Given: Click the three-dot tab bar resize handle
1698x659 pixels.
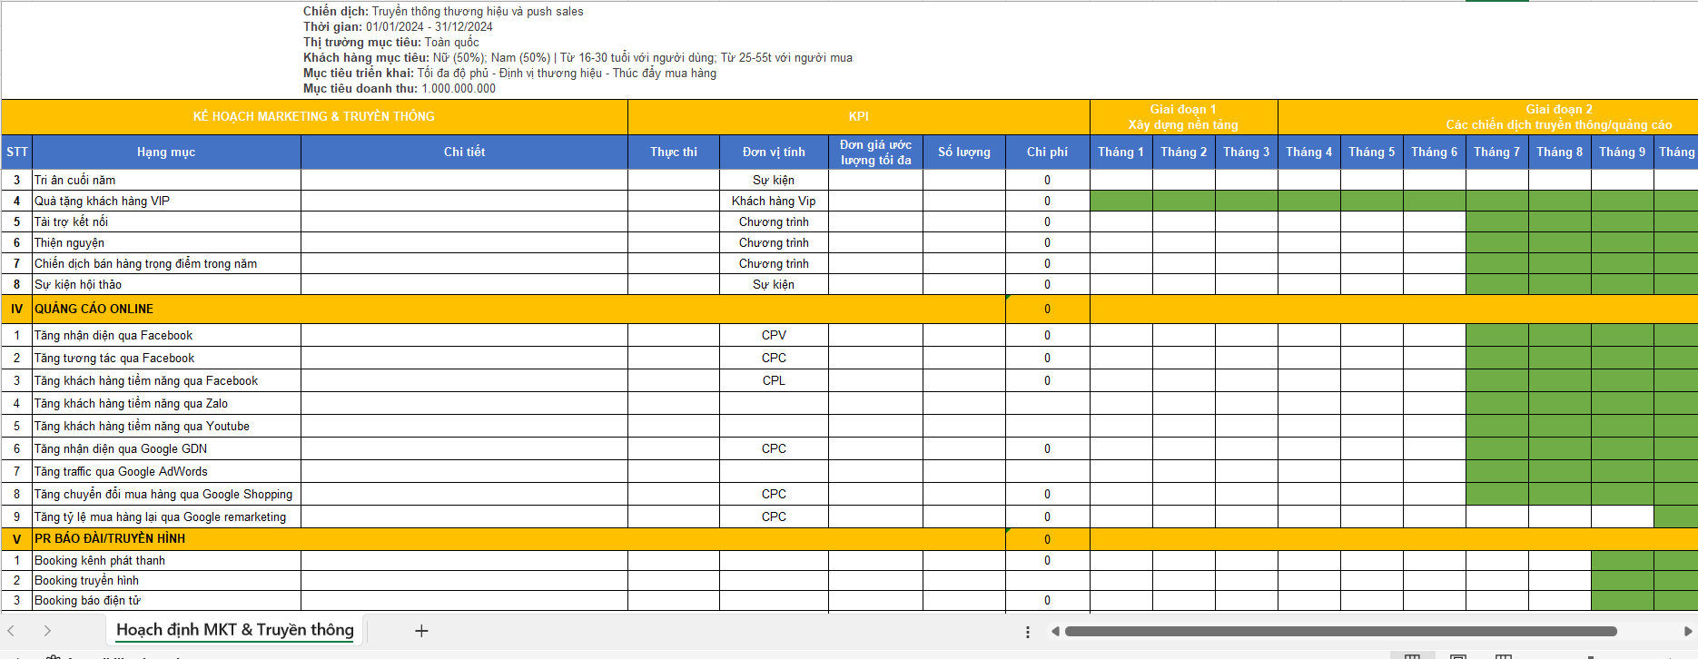Looking at the screenshot, I should tap(1027, 632).
